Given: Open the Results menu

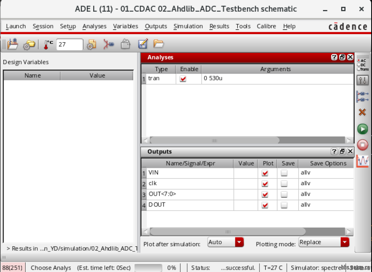Looking at the screenshot, I should [219, 26].
